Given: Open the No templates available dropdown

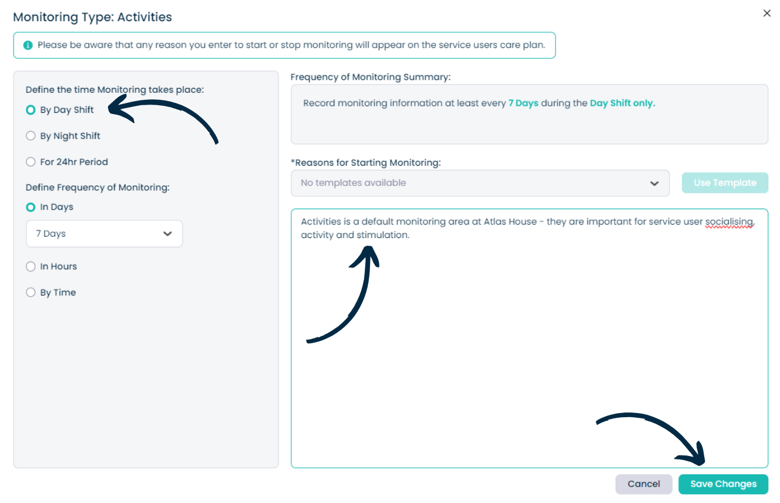Looking at the screenshot, I should click(480, 183).
